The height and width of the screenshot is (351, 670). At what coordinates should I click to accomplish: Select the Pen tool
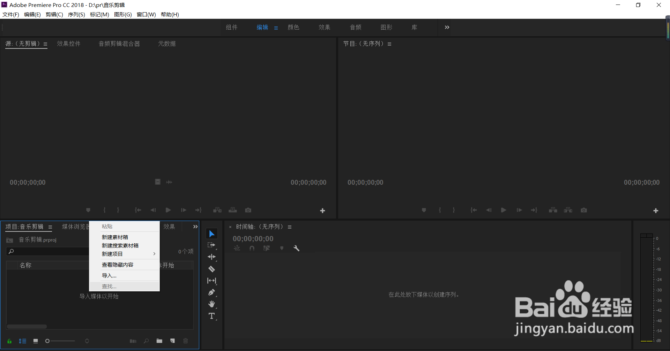click(x=211, y=292)
